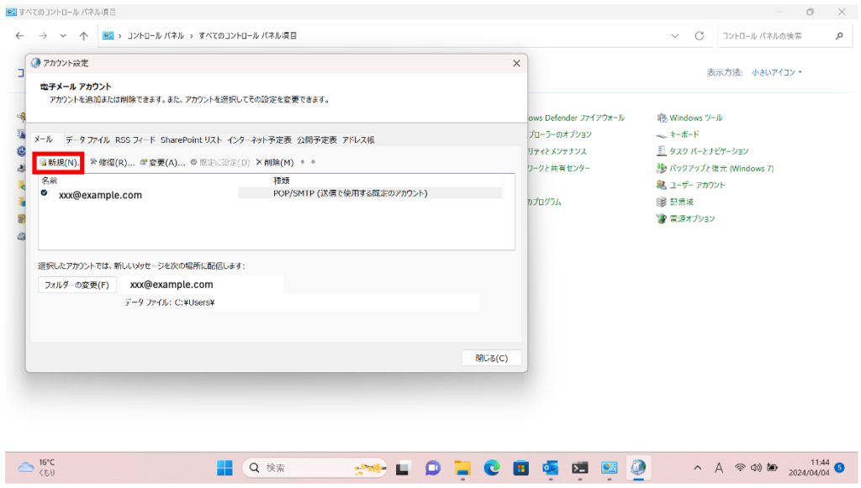Click the コントロール パネルの検索 search field
The height and width of the screenshot is (488, 861).
[x=774, y=36]
